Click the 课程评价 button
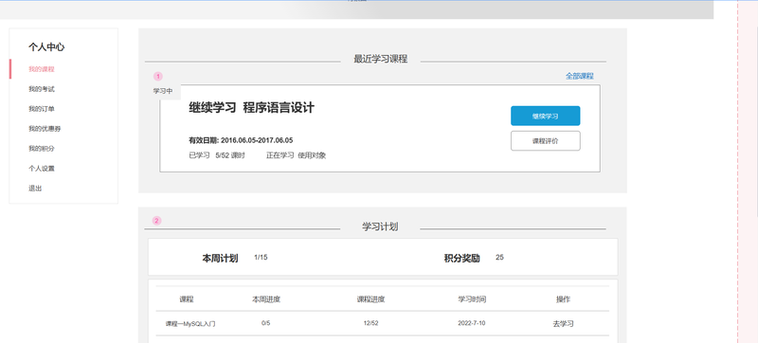Viewport: 758px width, 343px height. (x=546, y=141)
